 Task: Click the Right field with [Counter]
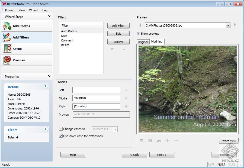(96, 106)
